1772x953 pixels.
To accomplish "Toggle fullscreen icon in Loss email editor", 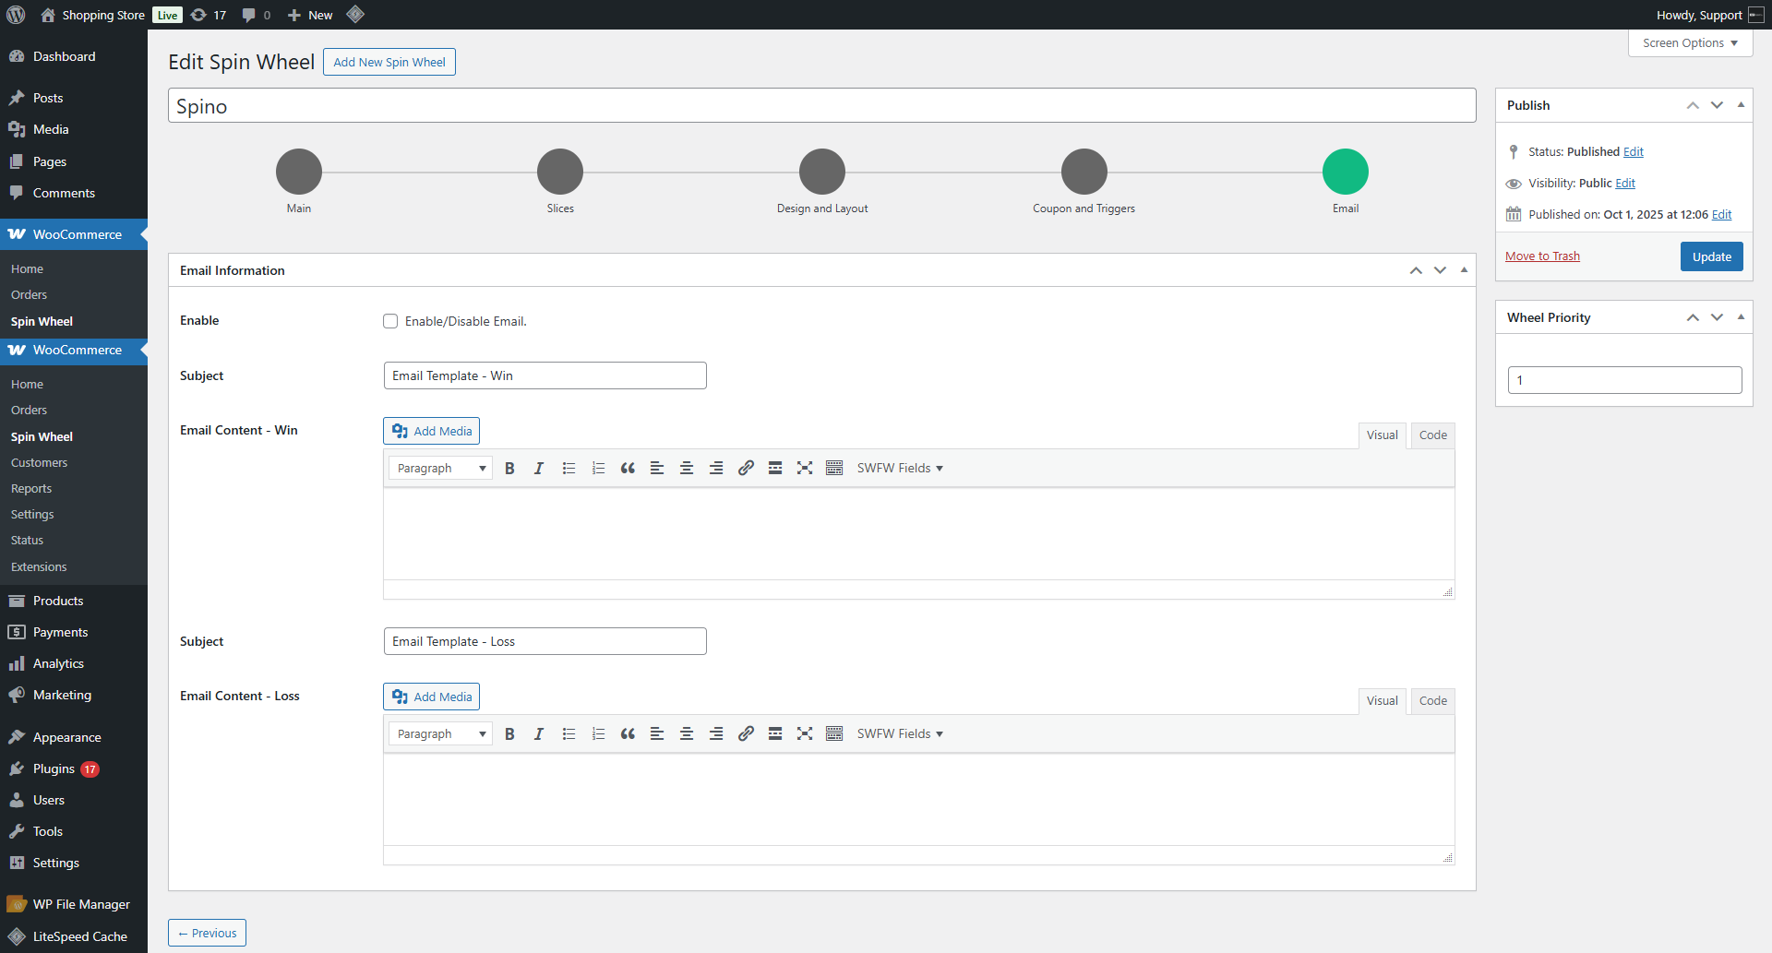I will (805, 734).
